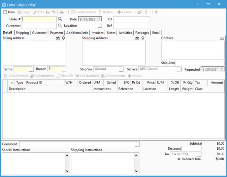This screenshot has height=177, width=227.
Task: Click the Undo arrow icon
Action: pyautogui.click(x=54, y=12)
